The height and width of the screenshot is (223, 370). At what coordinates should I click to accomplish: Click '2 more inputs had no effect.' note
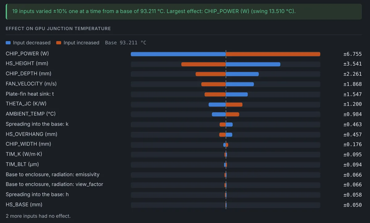pos(38,216)
